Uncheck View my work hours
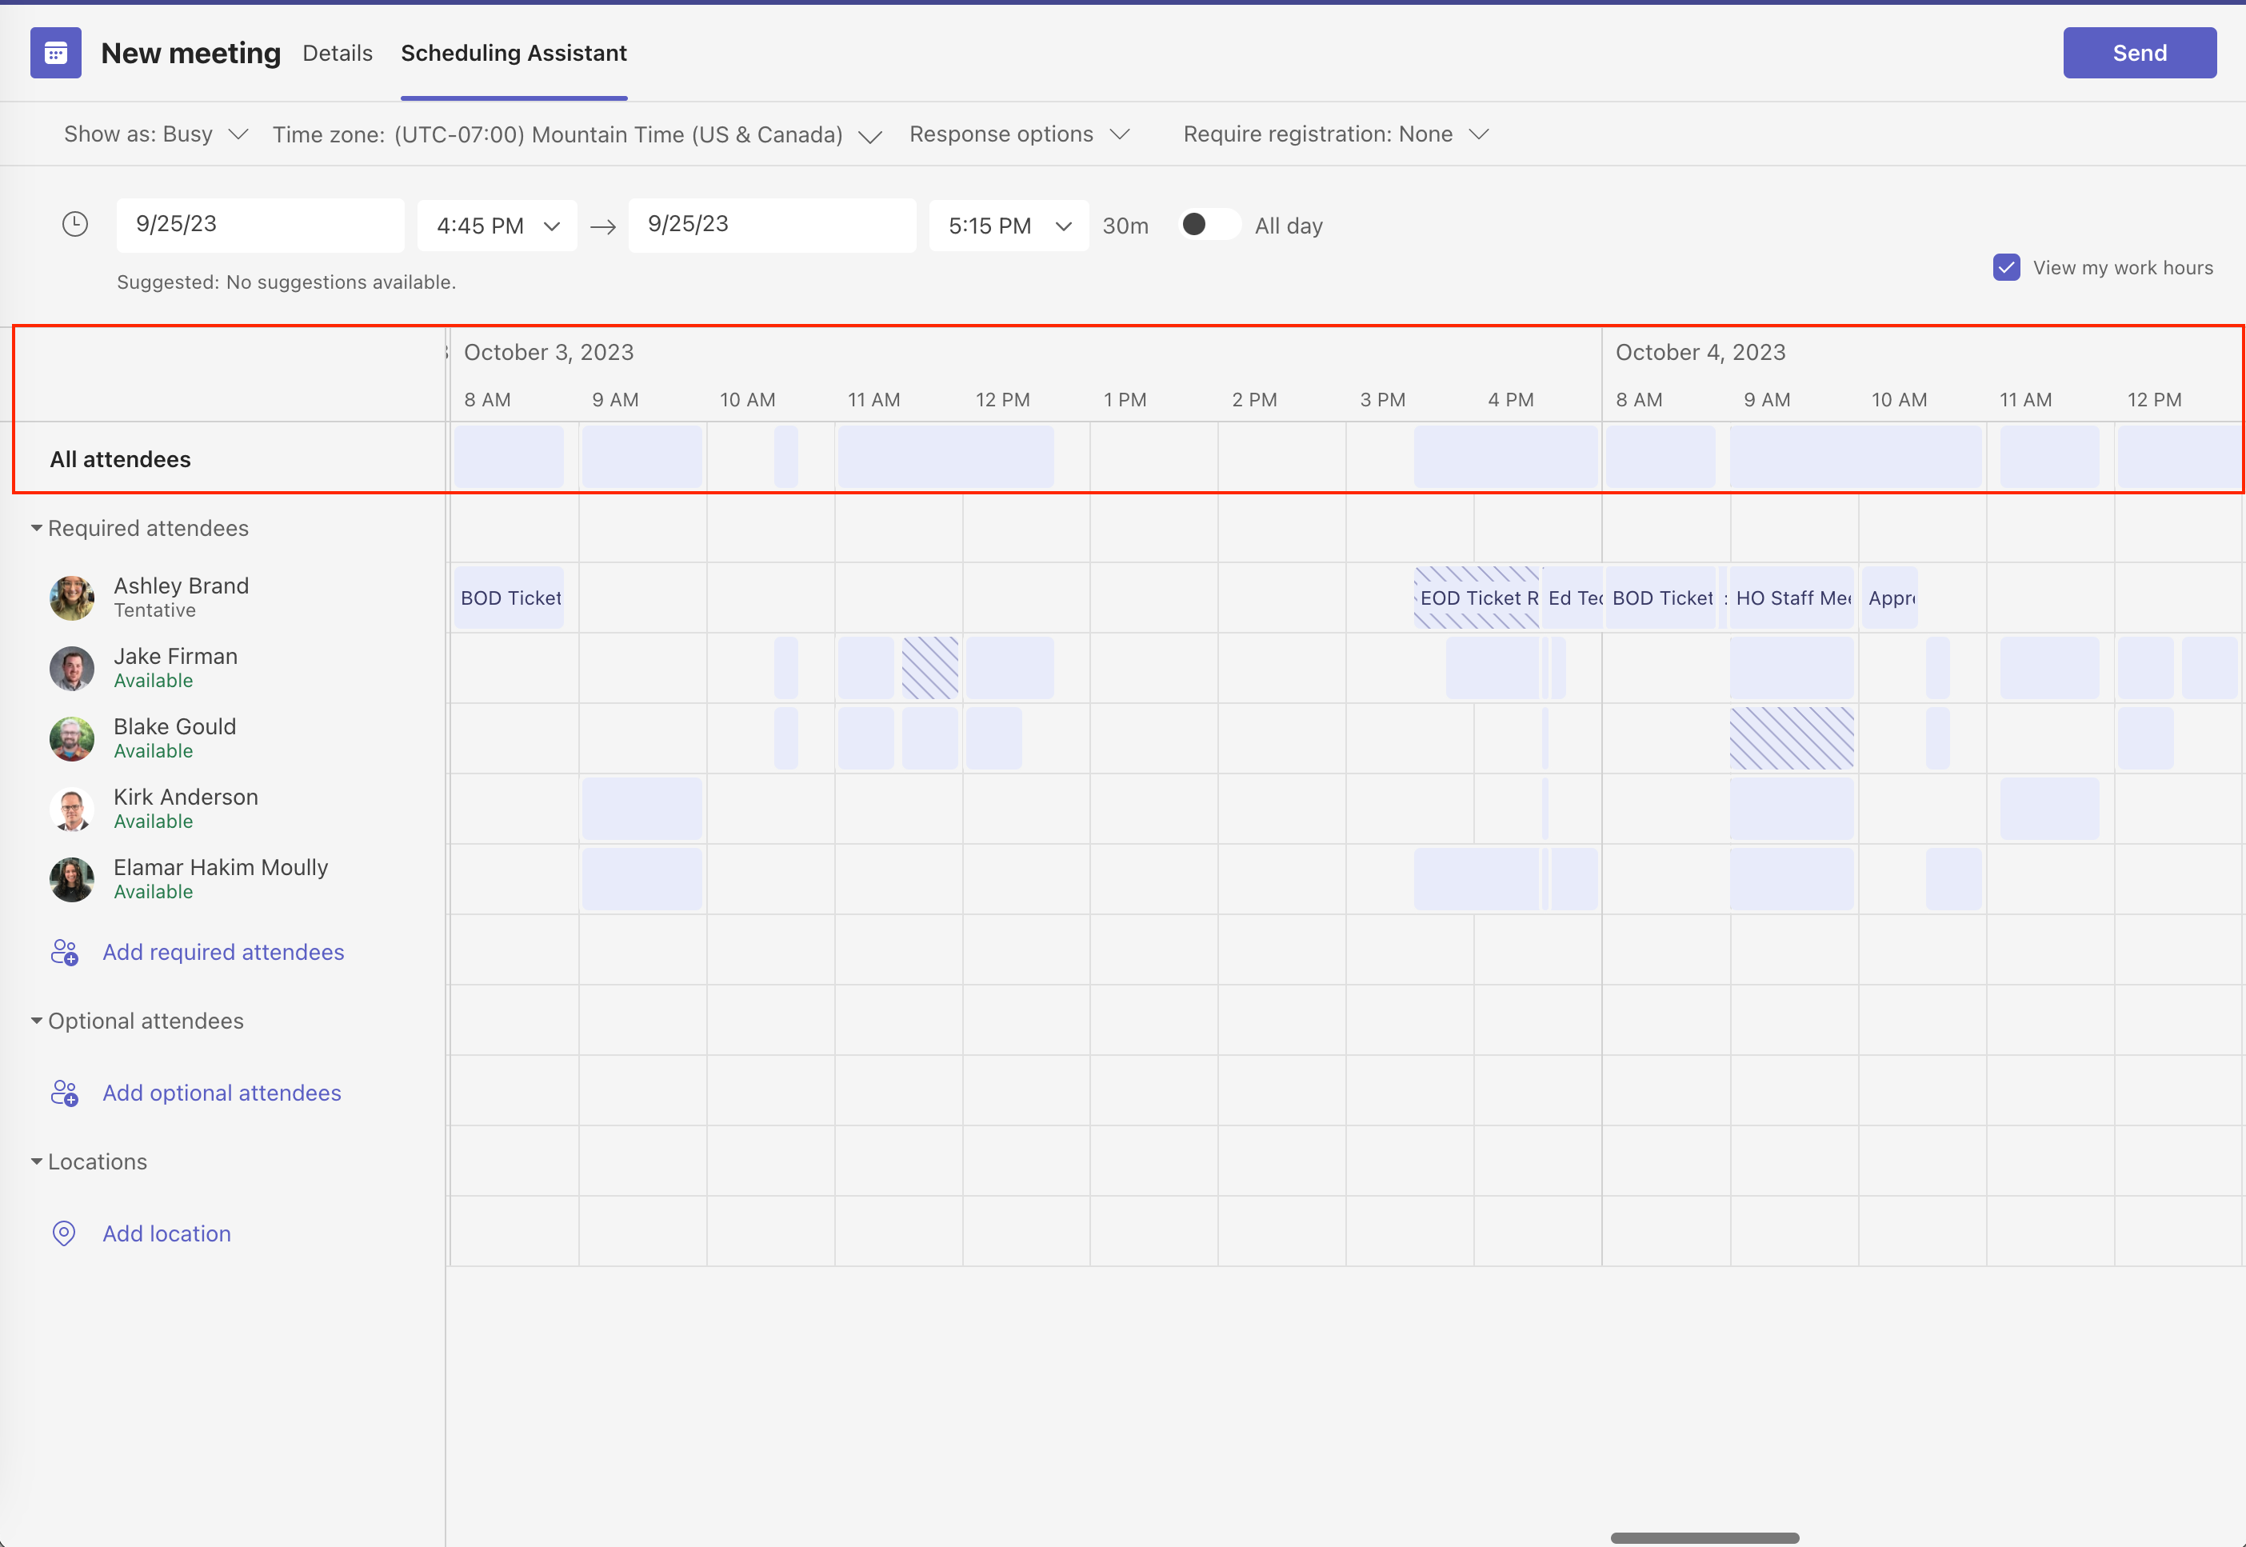This screenshot has width=2246, height=1547. 2007,267
